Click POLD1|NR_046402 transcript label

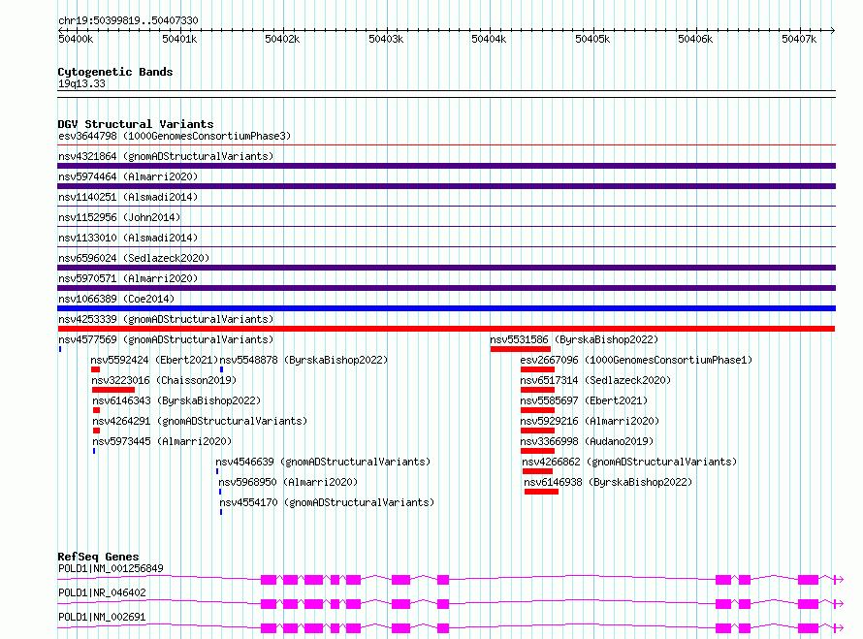[x=102, y=592]
